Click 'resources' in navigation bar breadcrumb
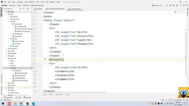Viewport: 189px width, 106px height. pos(12,5)
